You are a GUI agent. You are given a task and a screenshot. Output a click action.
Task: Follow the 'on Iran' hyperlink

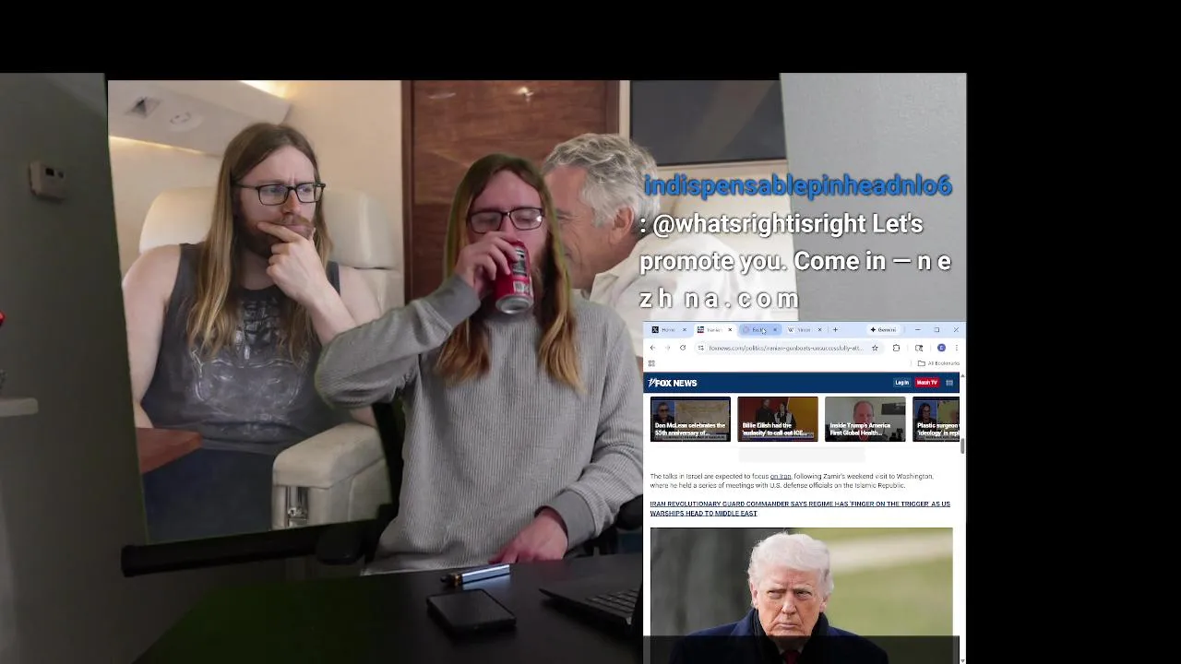[x=781, y=477]
